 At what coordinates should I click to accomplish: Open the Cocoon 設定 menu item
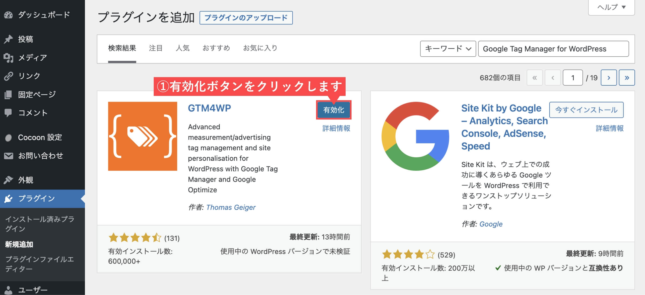[x=42, y=137]
